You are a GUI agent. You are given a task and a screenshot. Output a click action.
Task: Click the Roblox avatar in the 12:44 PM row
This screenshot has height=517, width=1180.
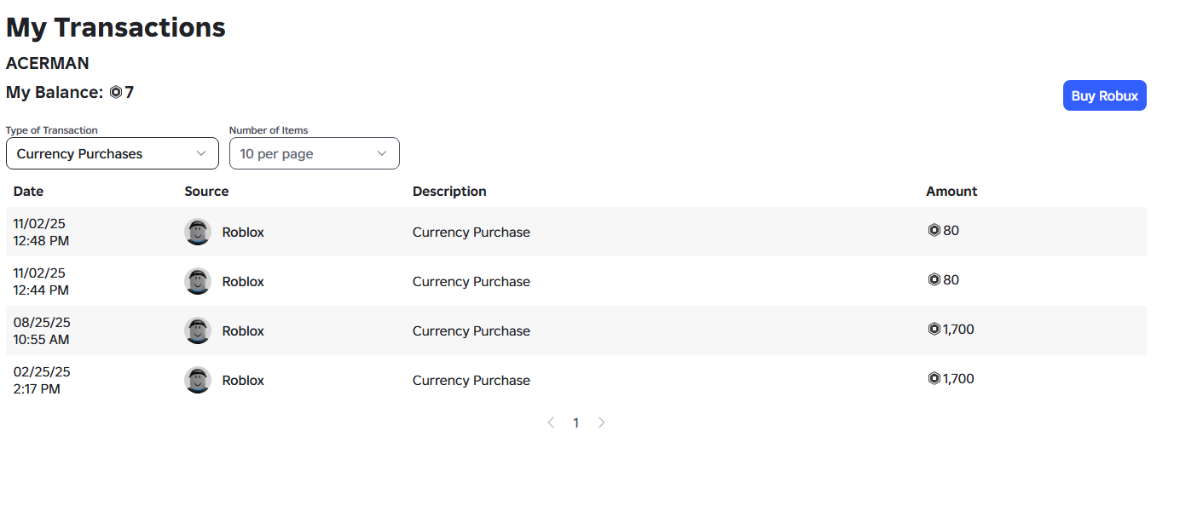pyautogui.click(x=198, y=281)
